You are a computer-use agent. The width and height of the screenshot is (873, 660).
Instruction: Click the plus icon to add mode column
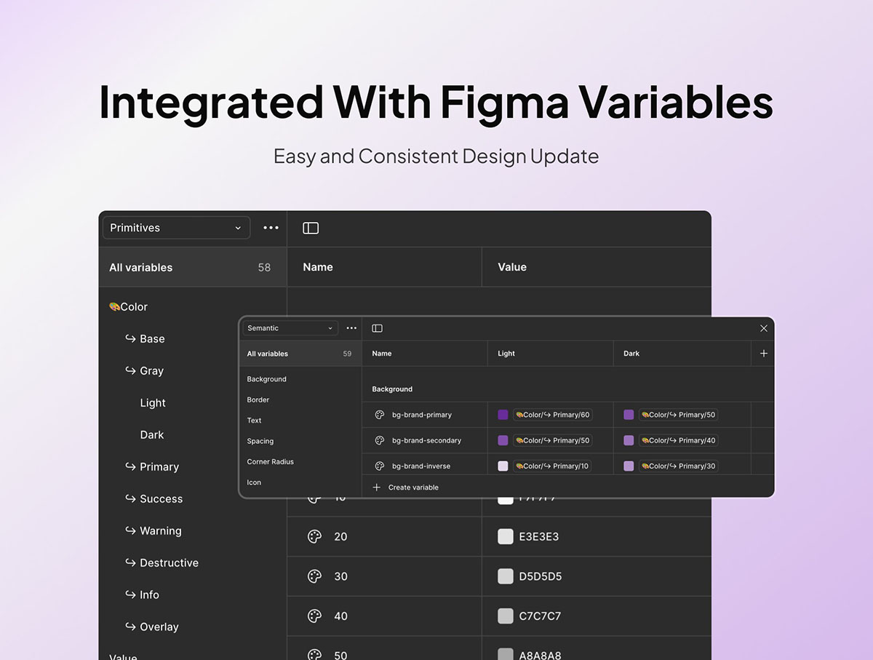pyautogui.click(x=763, y=353)
